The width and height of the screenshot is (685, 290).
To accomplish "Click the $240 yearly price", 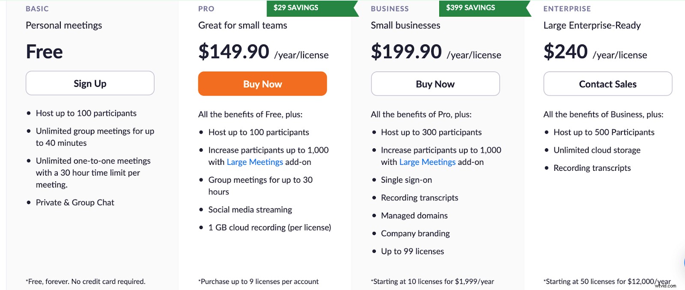I will tap(566, 52).
